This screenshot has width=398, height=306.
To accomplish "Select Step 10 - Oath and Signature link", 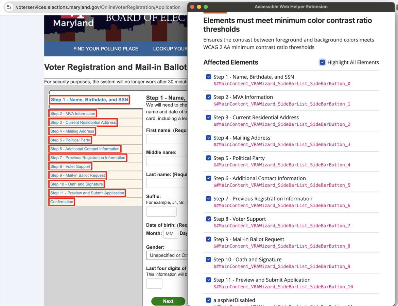I will (x=76, y=184).
